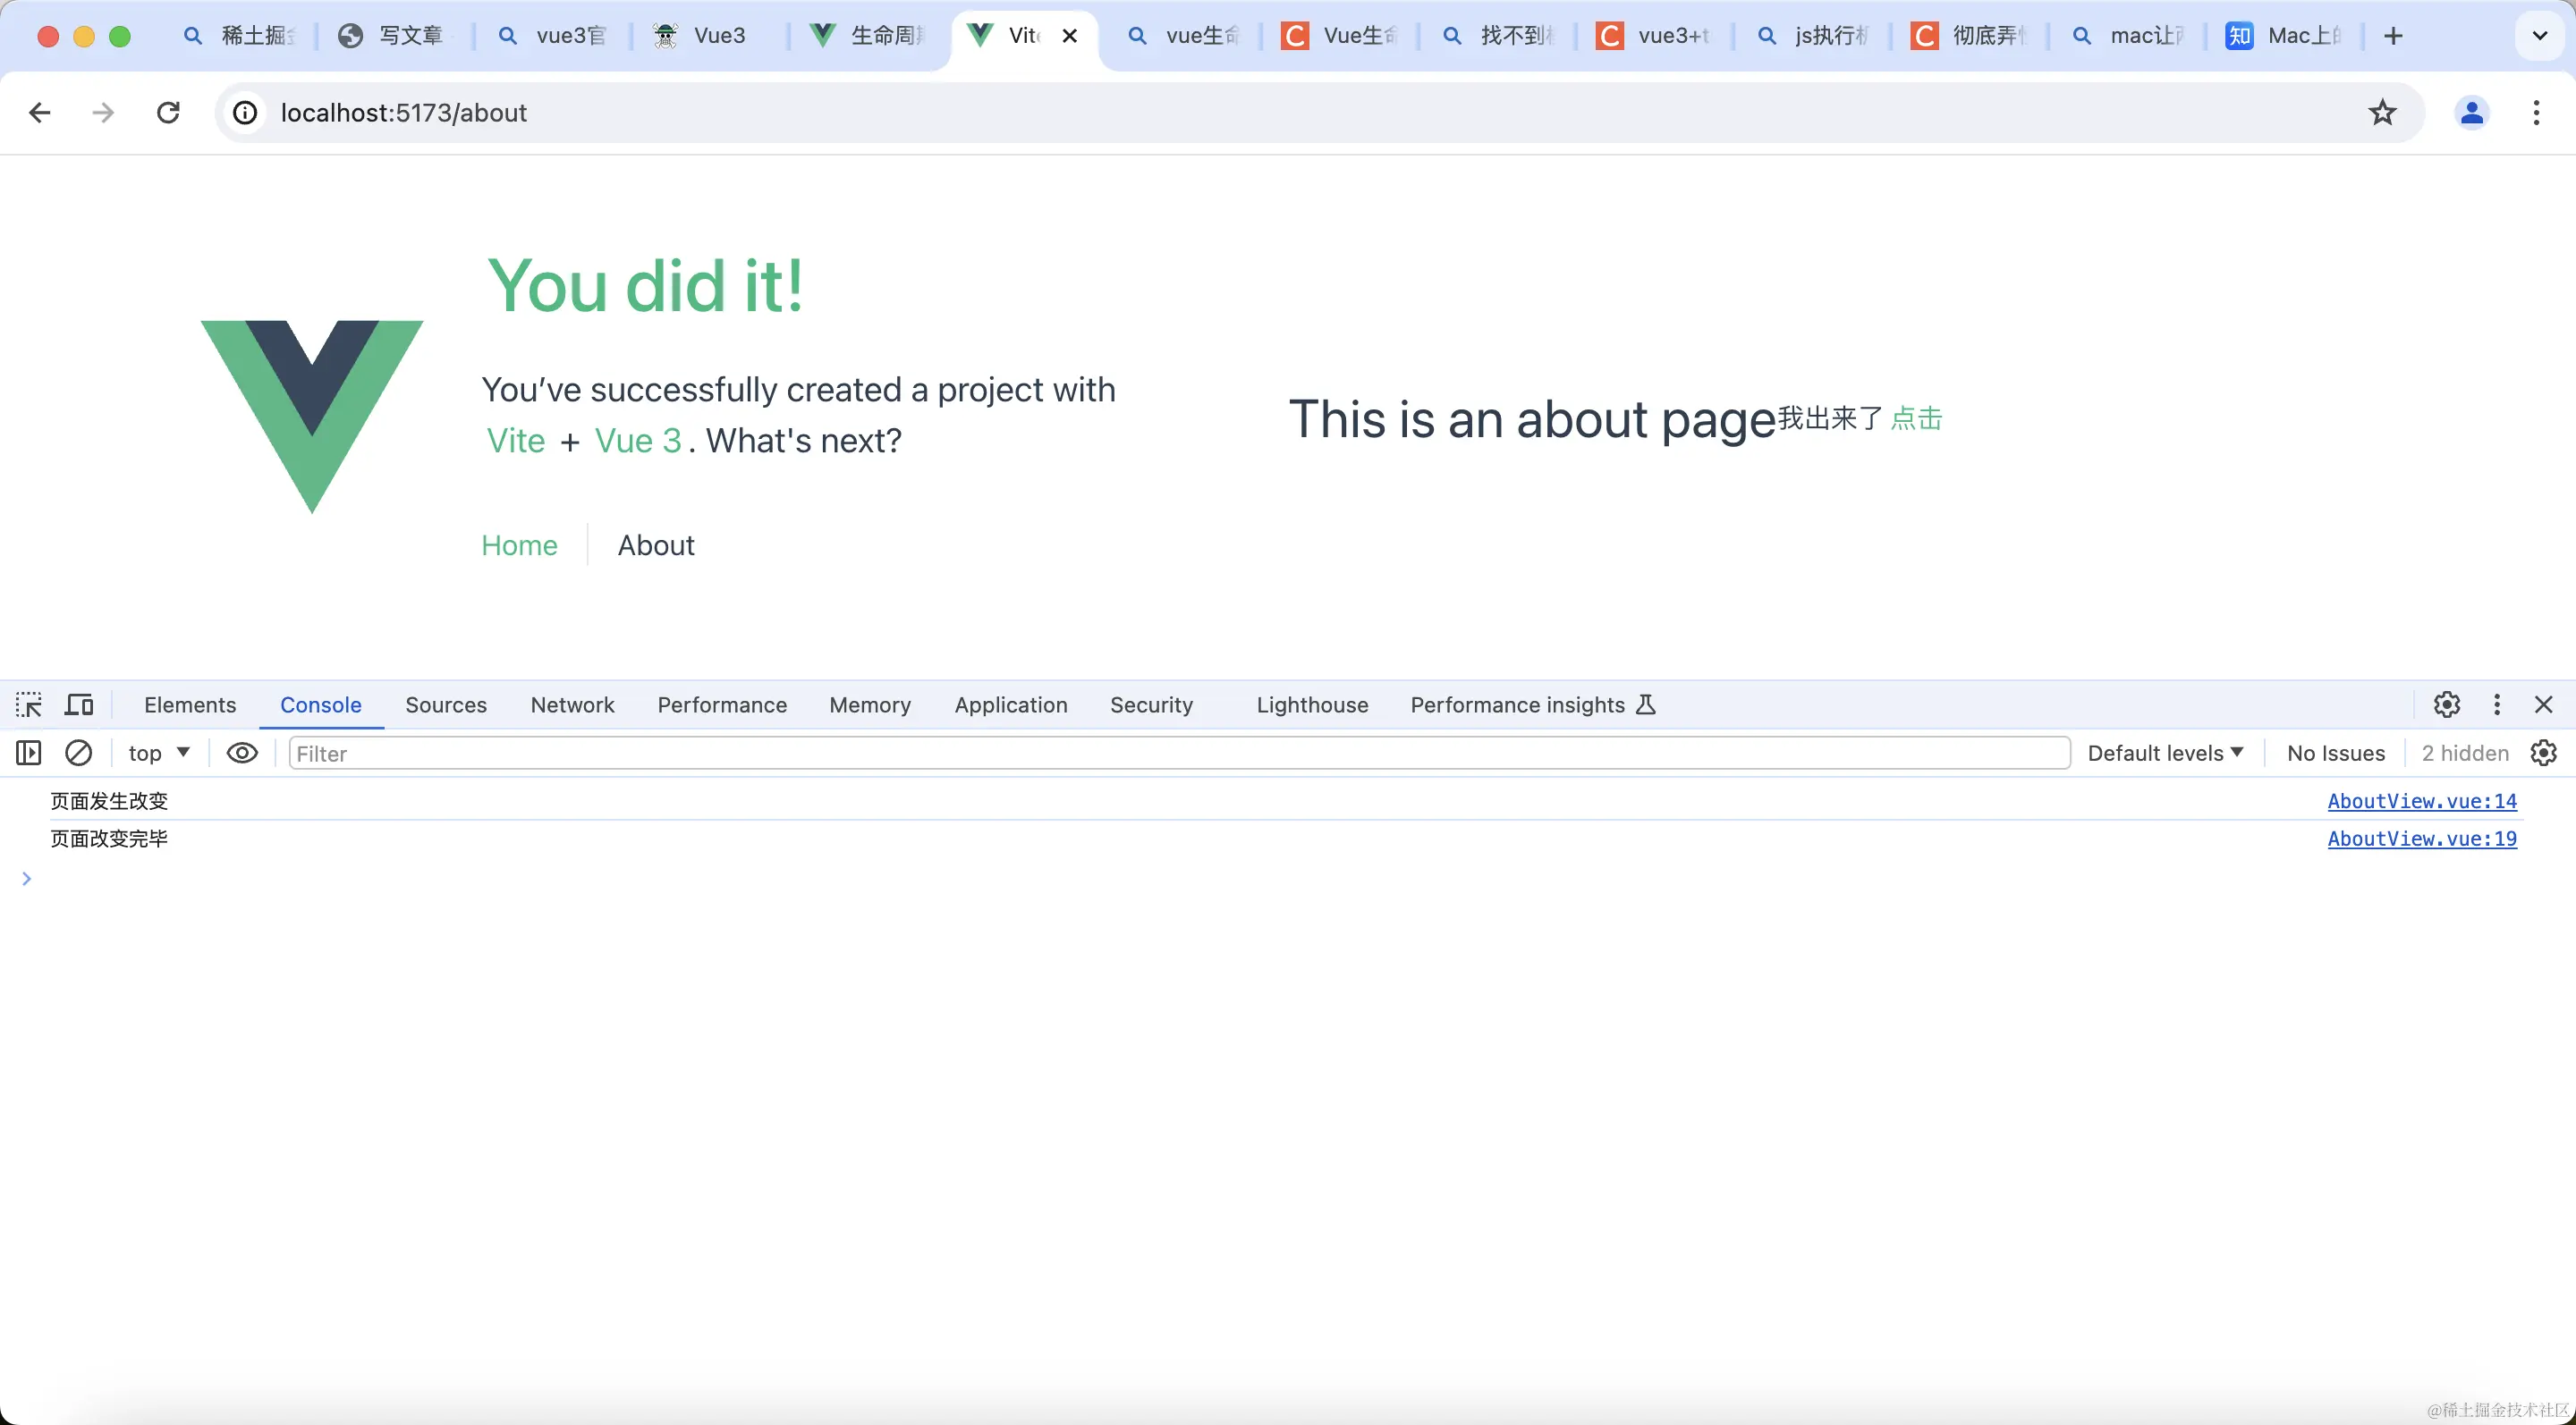This screenshot has width=2576, height=1425.
Task: Click the site information icon in address bar
Action: [245, 112]
